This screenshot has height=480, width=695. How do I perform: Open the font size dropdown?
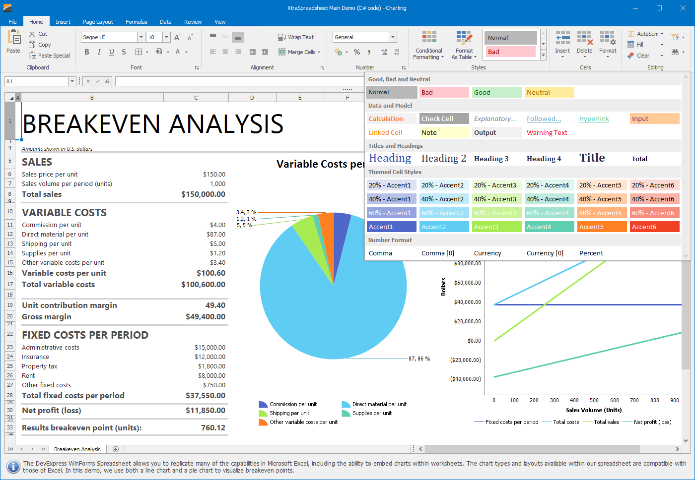166,37
